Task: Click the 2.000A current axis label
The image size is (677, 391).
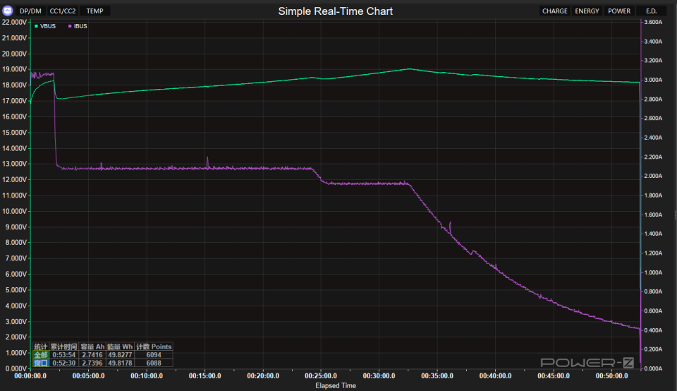Action: tap(653, 176)
